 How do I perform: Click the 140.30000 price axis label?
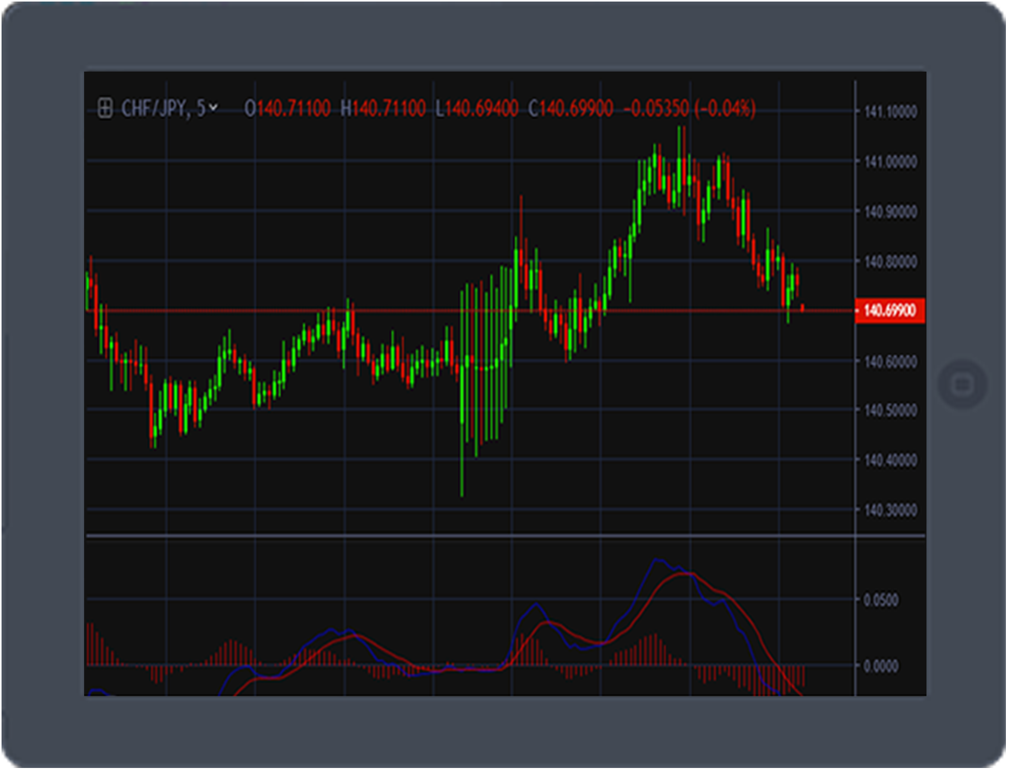891,511
